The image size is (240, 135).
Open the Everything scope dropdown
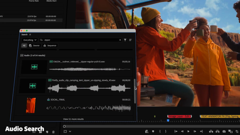coord(30,40)
